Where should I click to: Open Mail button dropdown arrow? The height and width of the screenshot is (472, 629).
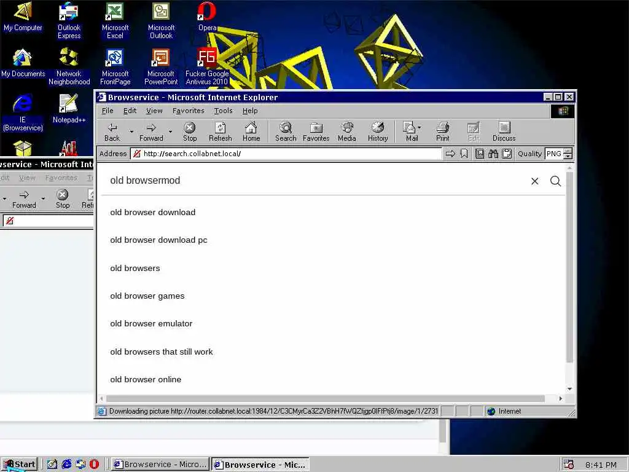tap(420, 128)
